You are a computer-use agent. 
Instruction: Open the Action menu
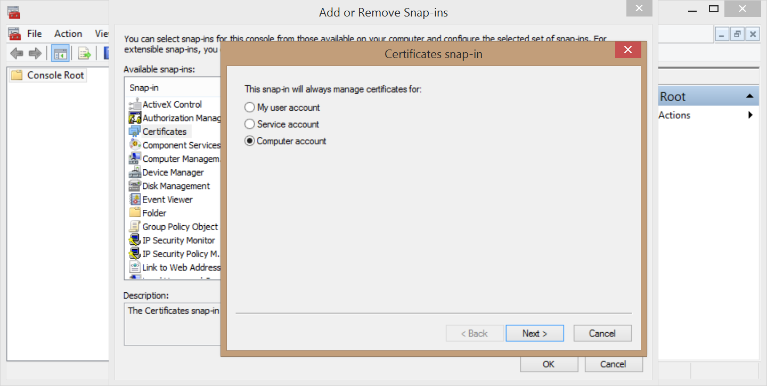(x=68, y=34)
